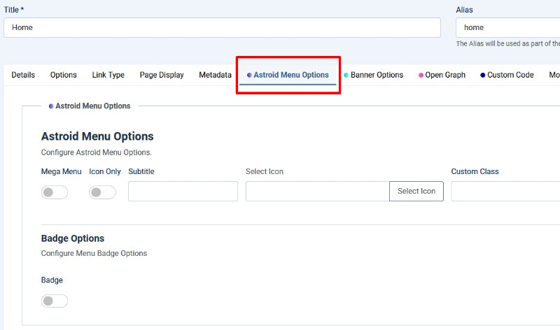Open the Open Graph tab
The image size is (560, 330).
click(x=442, y=75)
